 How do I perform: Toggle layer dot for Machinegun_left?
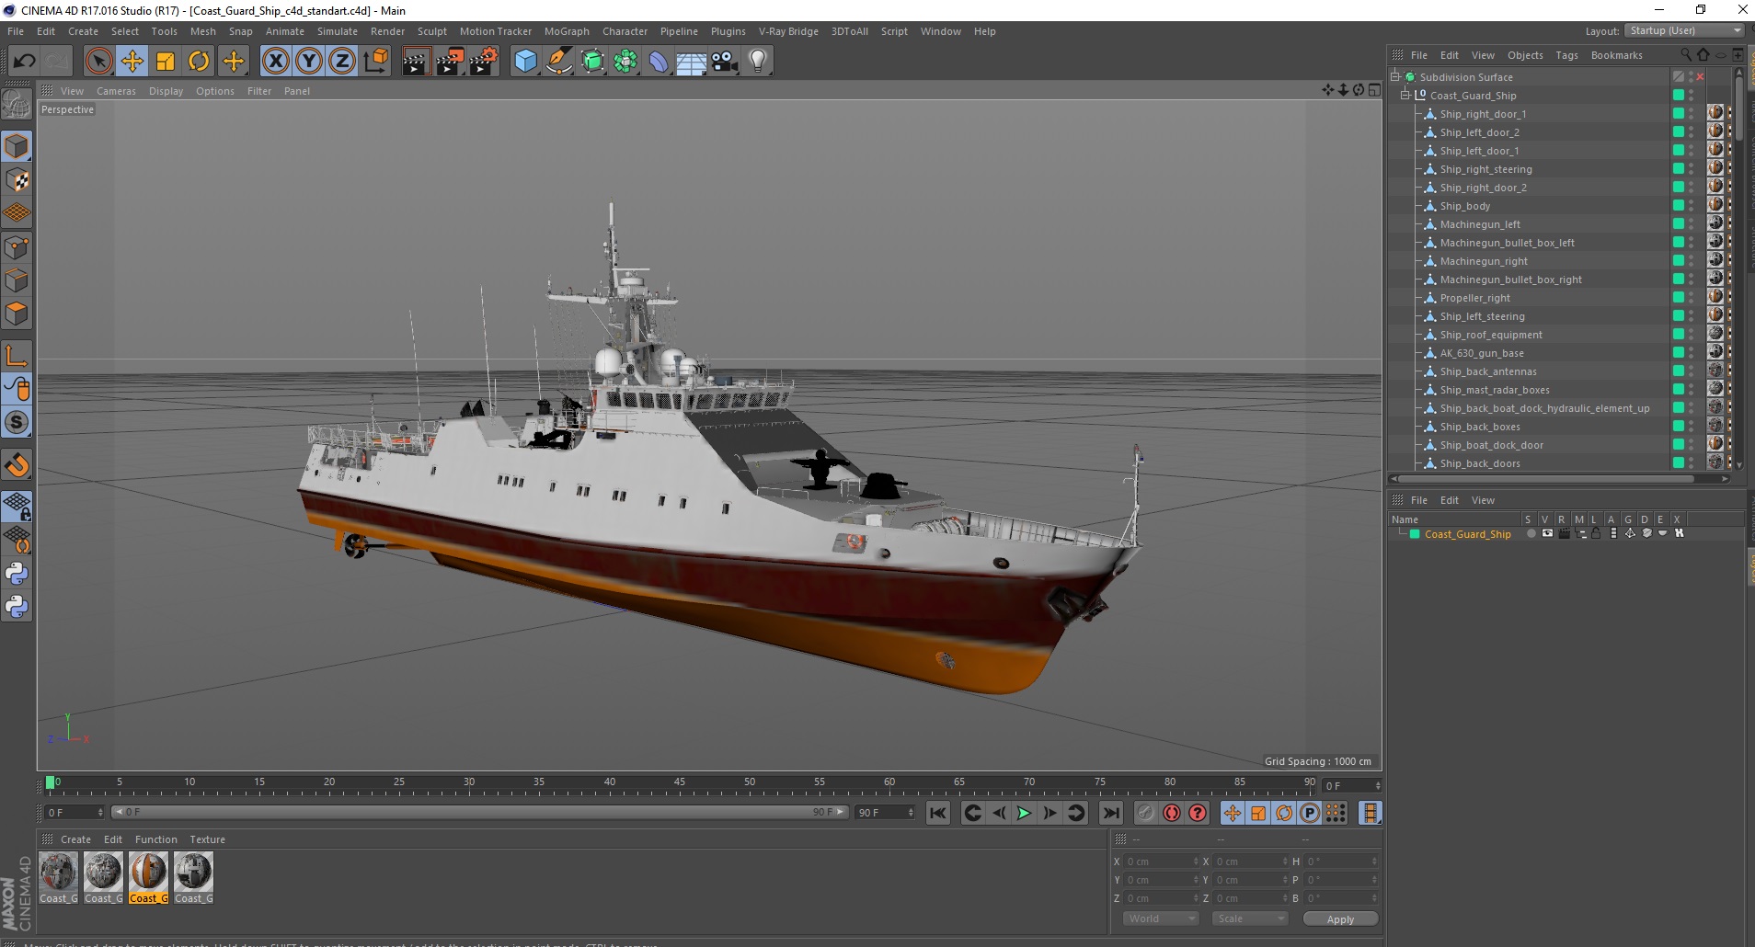[x=1678, y=223]
